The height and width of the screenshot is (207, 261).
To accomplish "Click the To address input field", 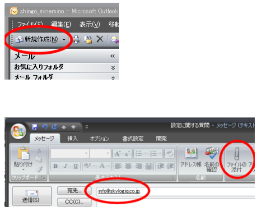I will click(176, 191).
